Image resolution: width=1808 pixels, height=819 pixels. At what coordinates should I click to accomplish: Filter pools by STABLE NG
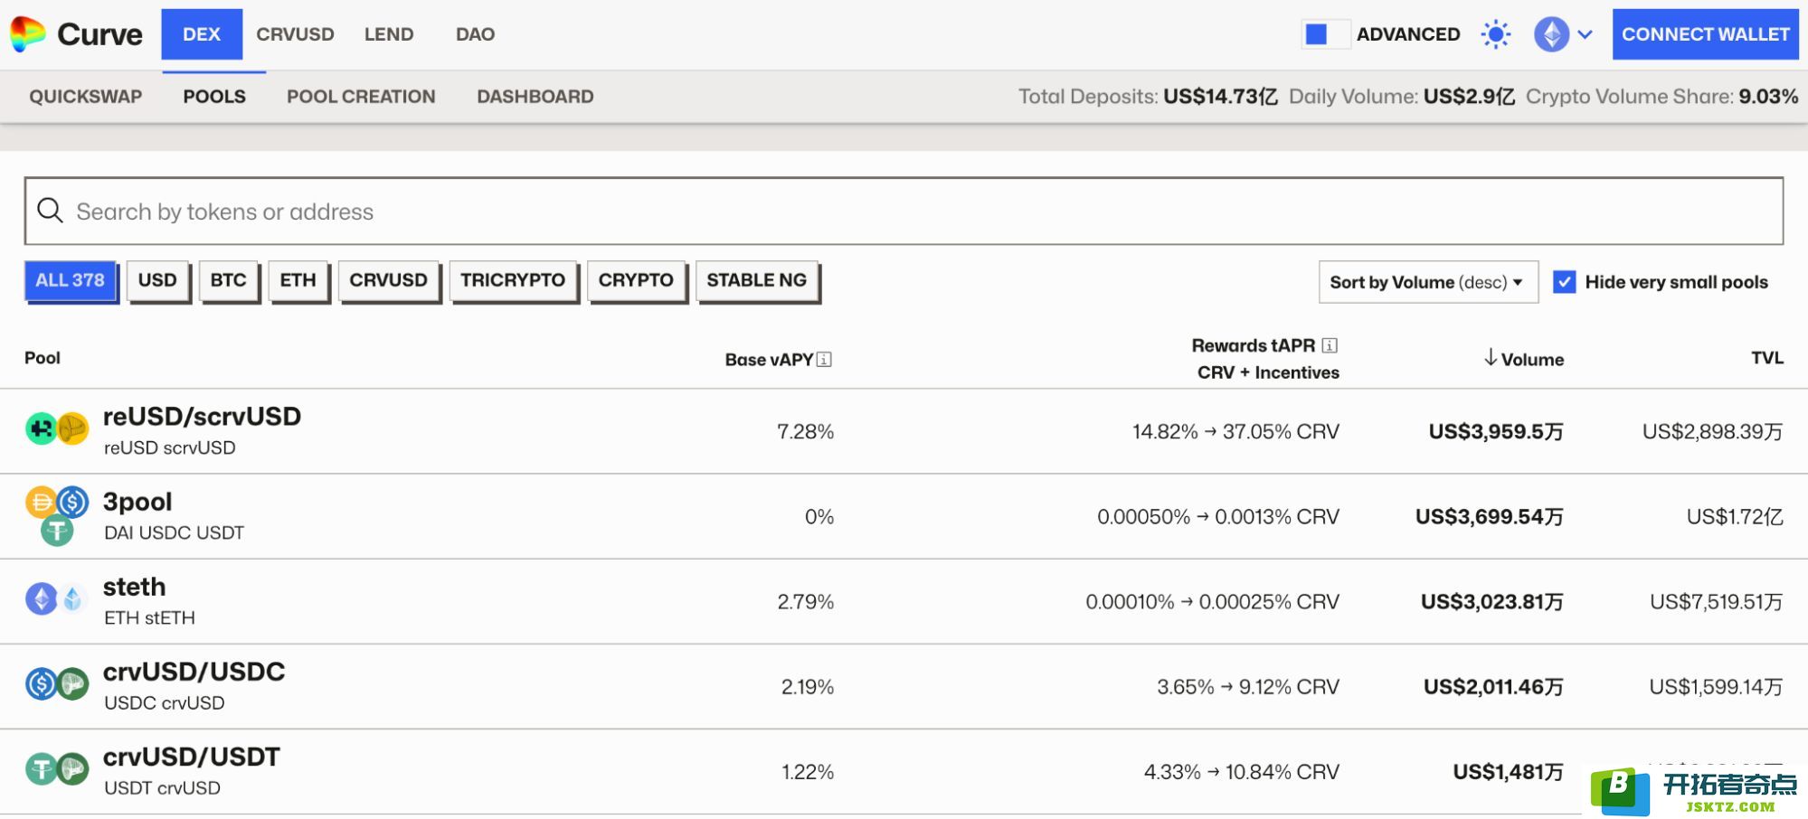pos(756,280)
